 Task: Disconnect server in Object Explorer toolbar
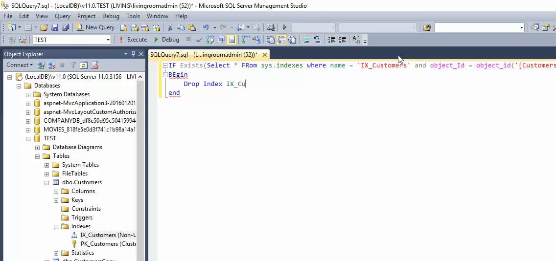pyautogui.click(x=52, y=65)
